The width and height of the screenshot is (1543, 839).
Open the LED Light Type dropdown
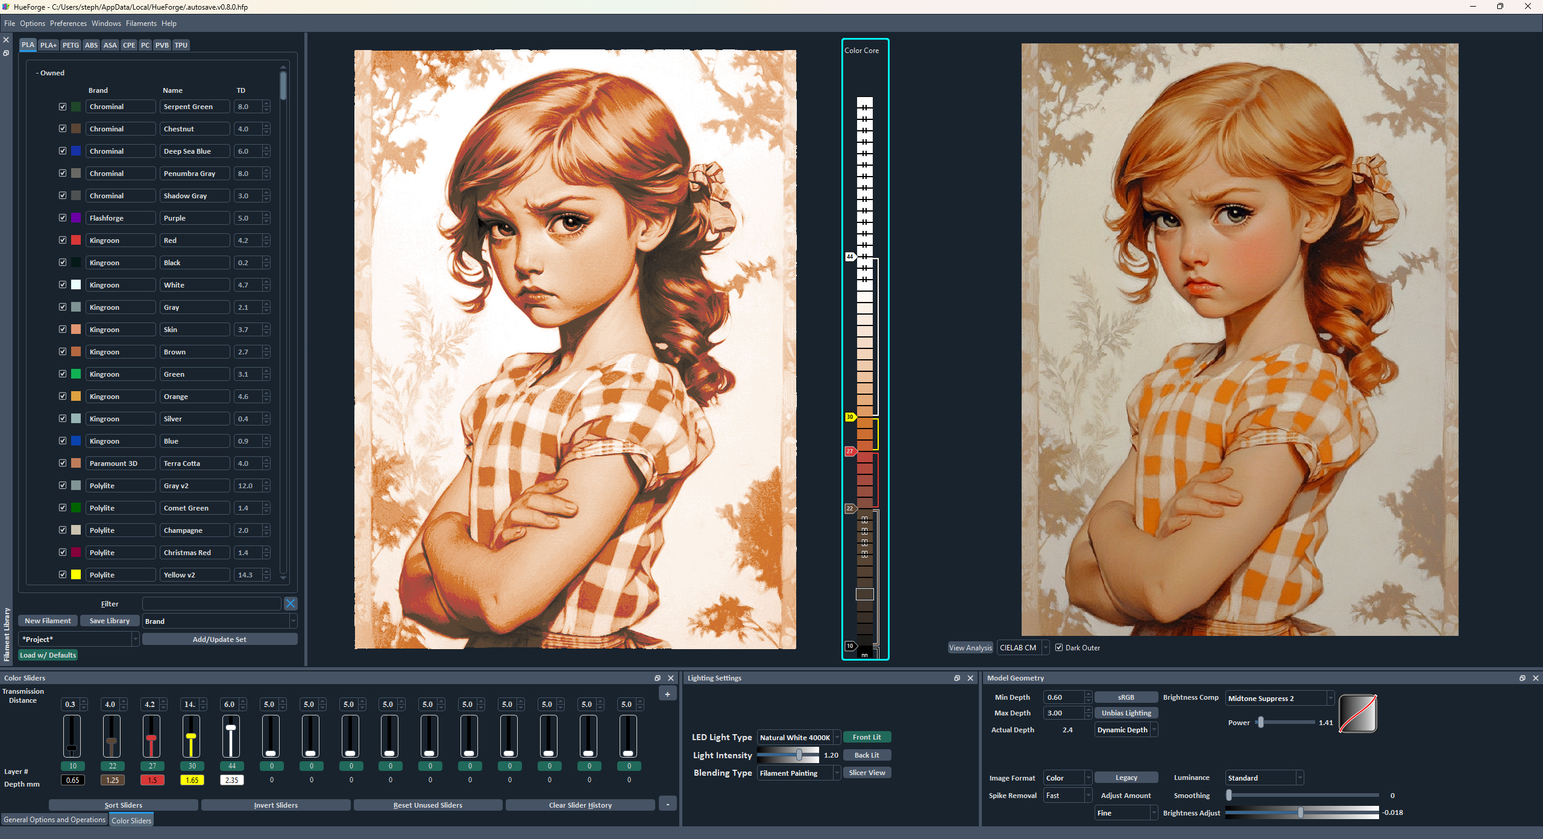(x=799, y=738)
